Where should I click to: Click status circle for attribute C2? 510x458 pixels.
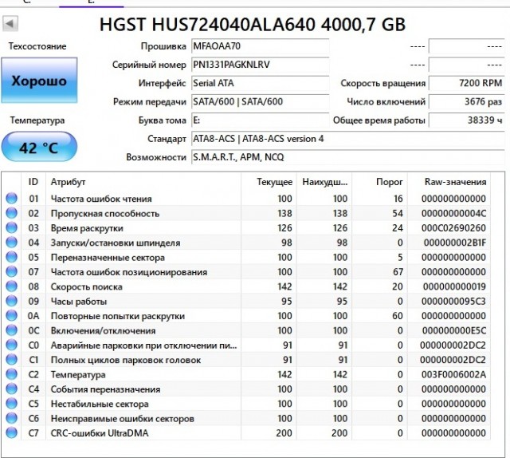pos(12,374)
